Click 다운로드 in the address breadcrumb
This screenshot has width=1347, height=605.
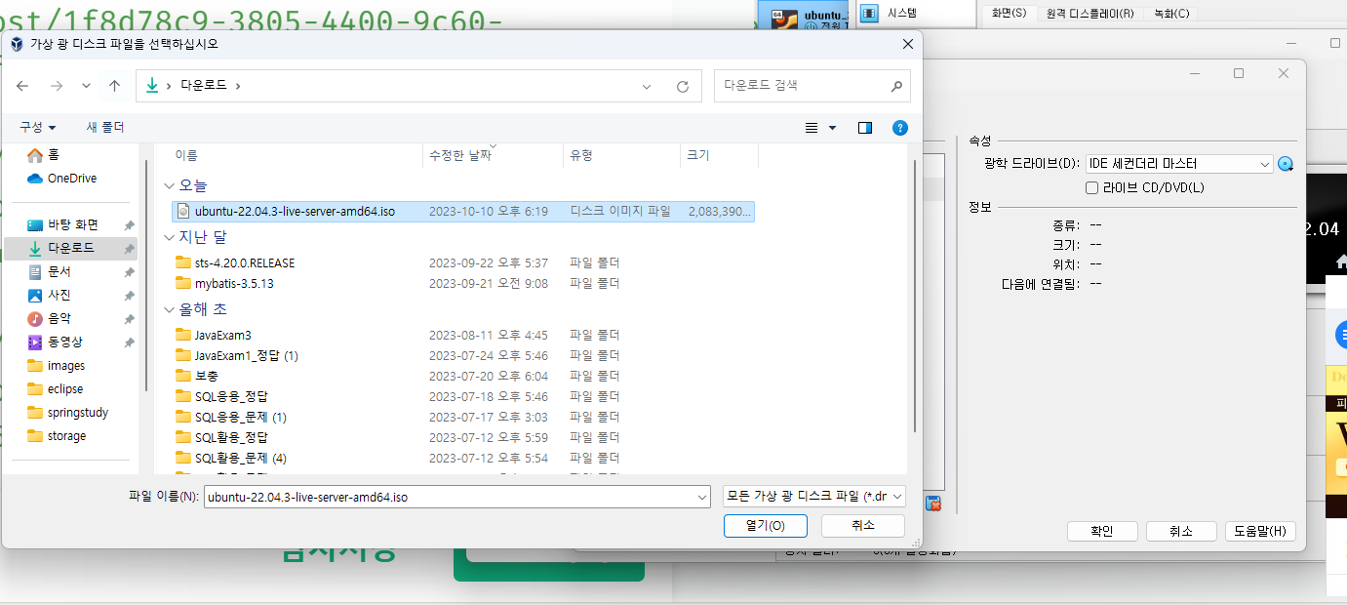203,86
